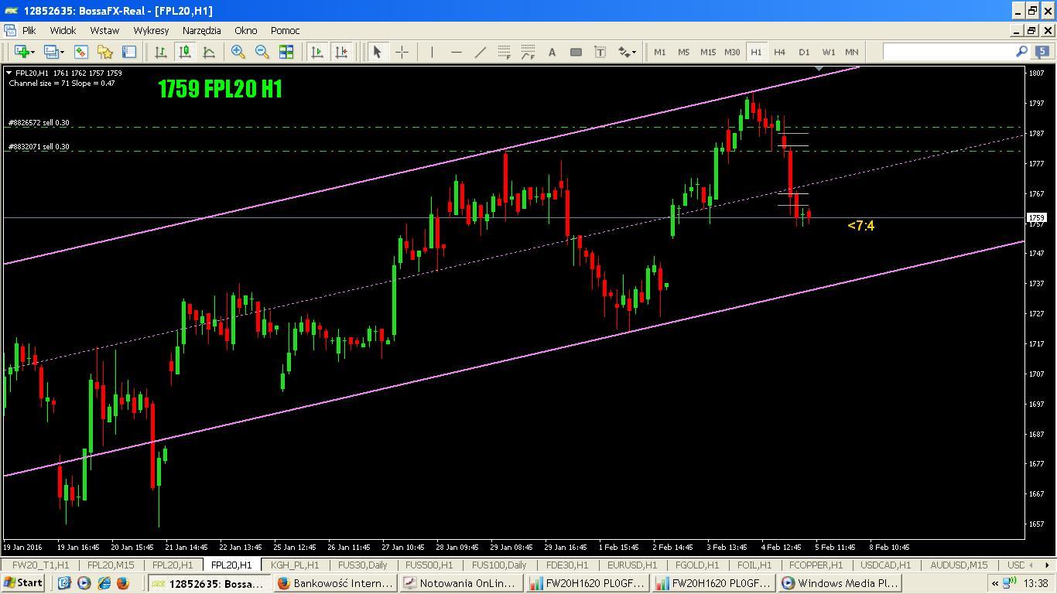Open the network icon in the system tray
The image size is (1057, 594).
1009,583
